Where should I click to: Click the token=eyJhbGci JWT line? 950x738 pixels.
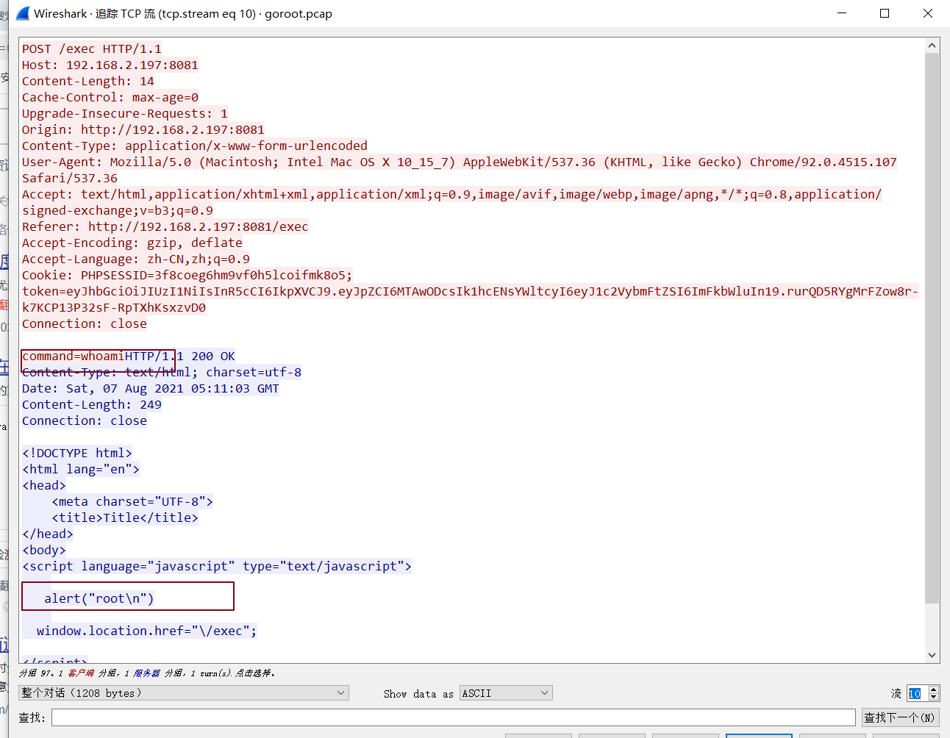click(x=471, y=292)
